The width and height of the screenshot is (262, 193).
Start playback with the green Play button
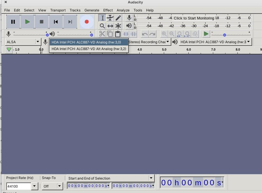point(27,22)
